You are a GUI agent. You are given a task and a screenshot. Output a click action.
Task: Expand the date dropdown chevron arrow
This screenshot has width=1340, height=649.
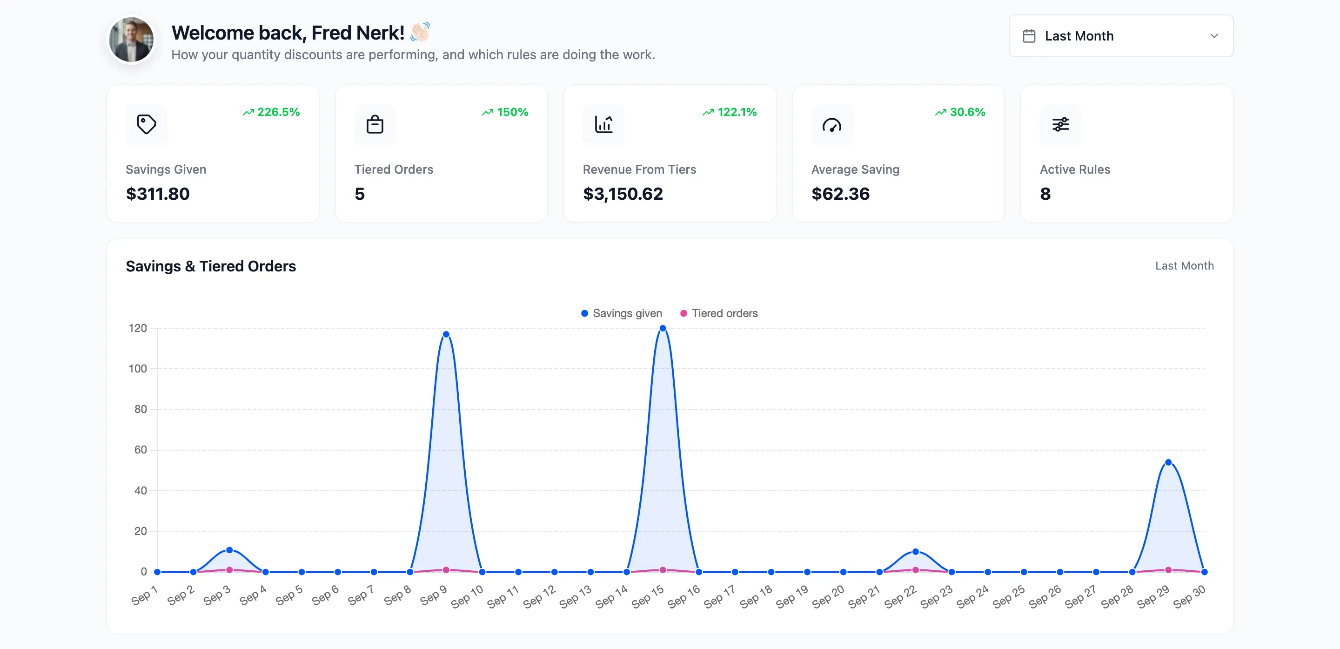1214,36
